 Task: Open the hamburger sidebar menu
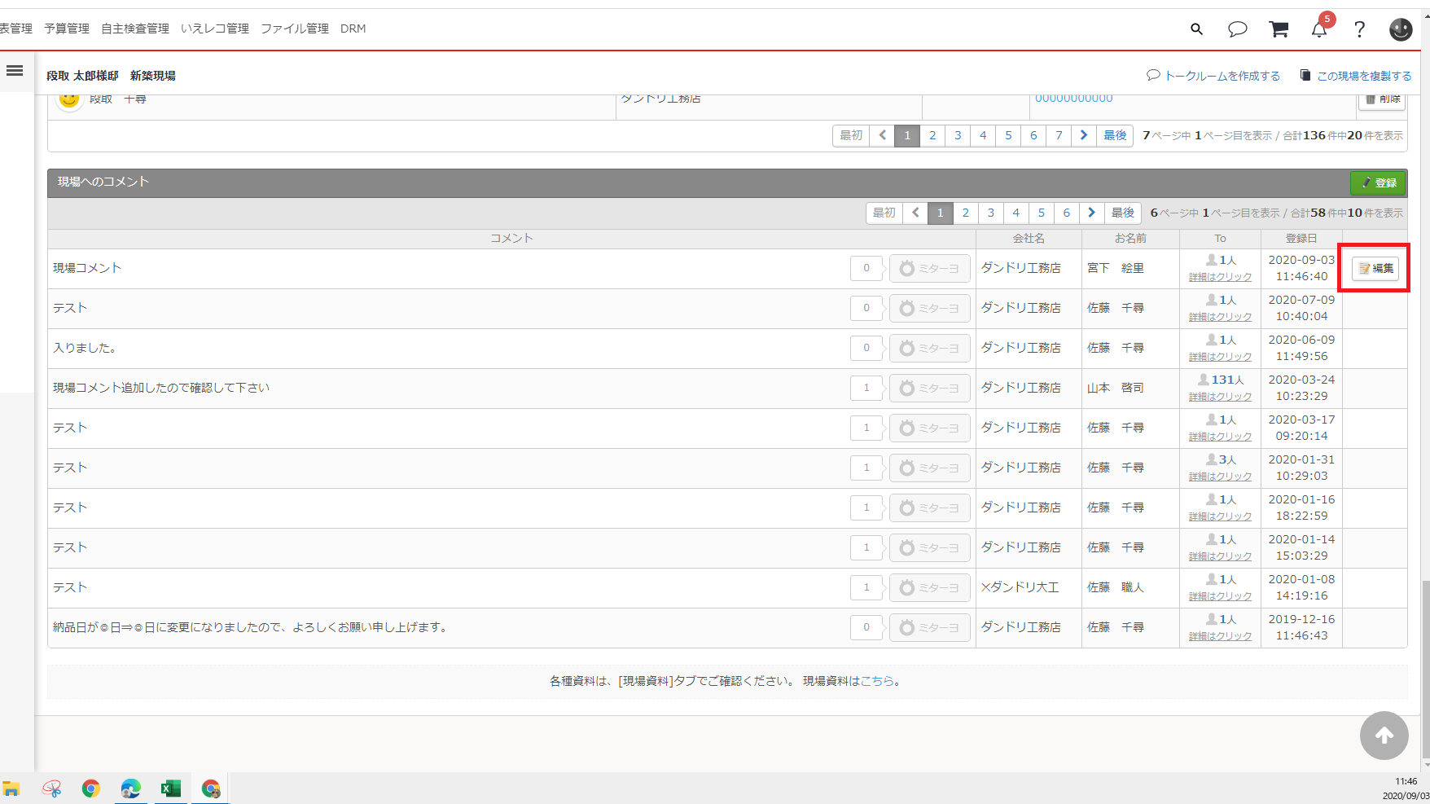[x=15, y=71]
